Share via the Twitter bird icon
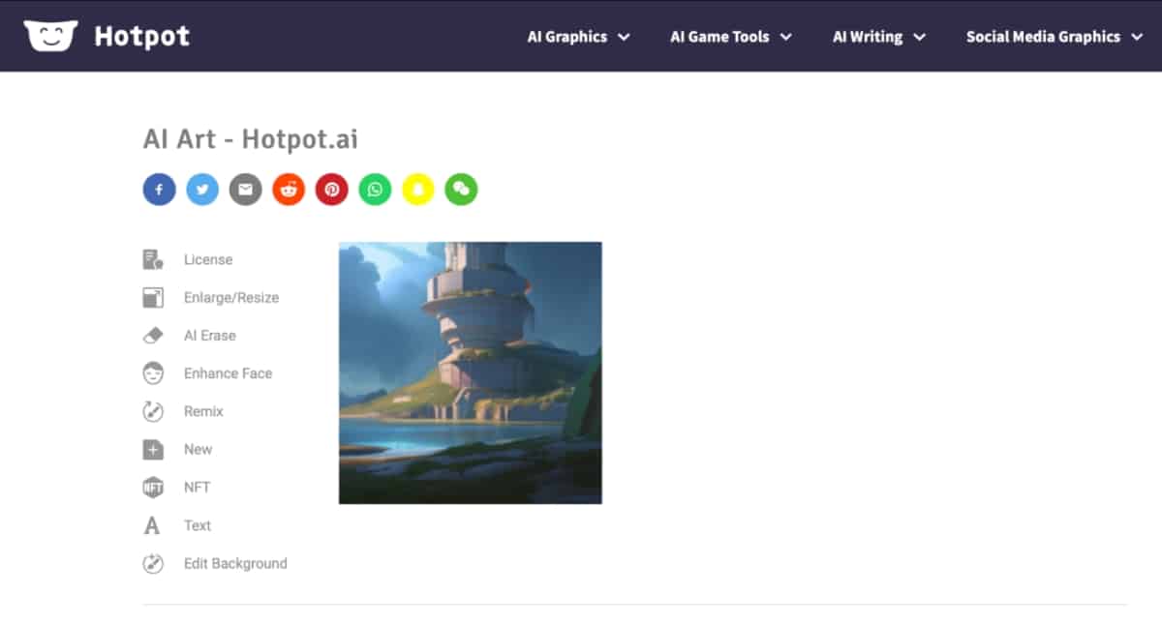 pyautogui.click(x=202, y=189)
